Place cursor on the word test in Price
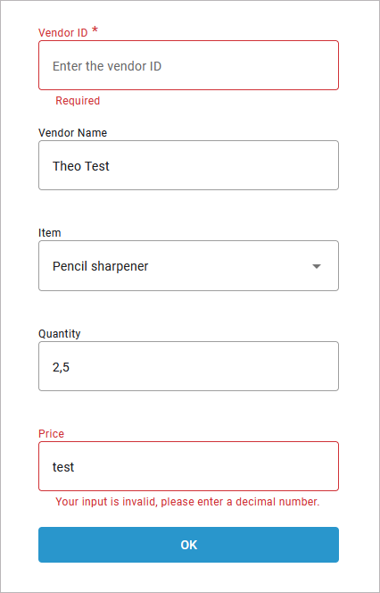The height and width of the screenshot is (593, 380). (x=63, y=467)
